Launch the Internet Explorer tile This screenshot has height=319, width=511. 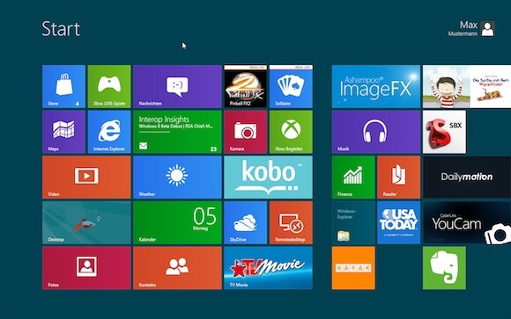pyautogui.click(x=109, y=132)
